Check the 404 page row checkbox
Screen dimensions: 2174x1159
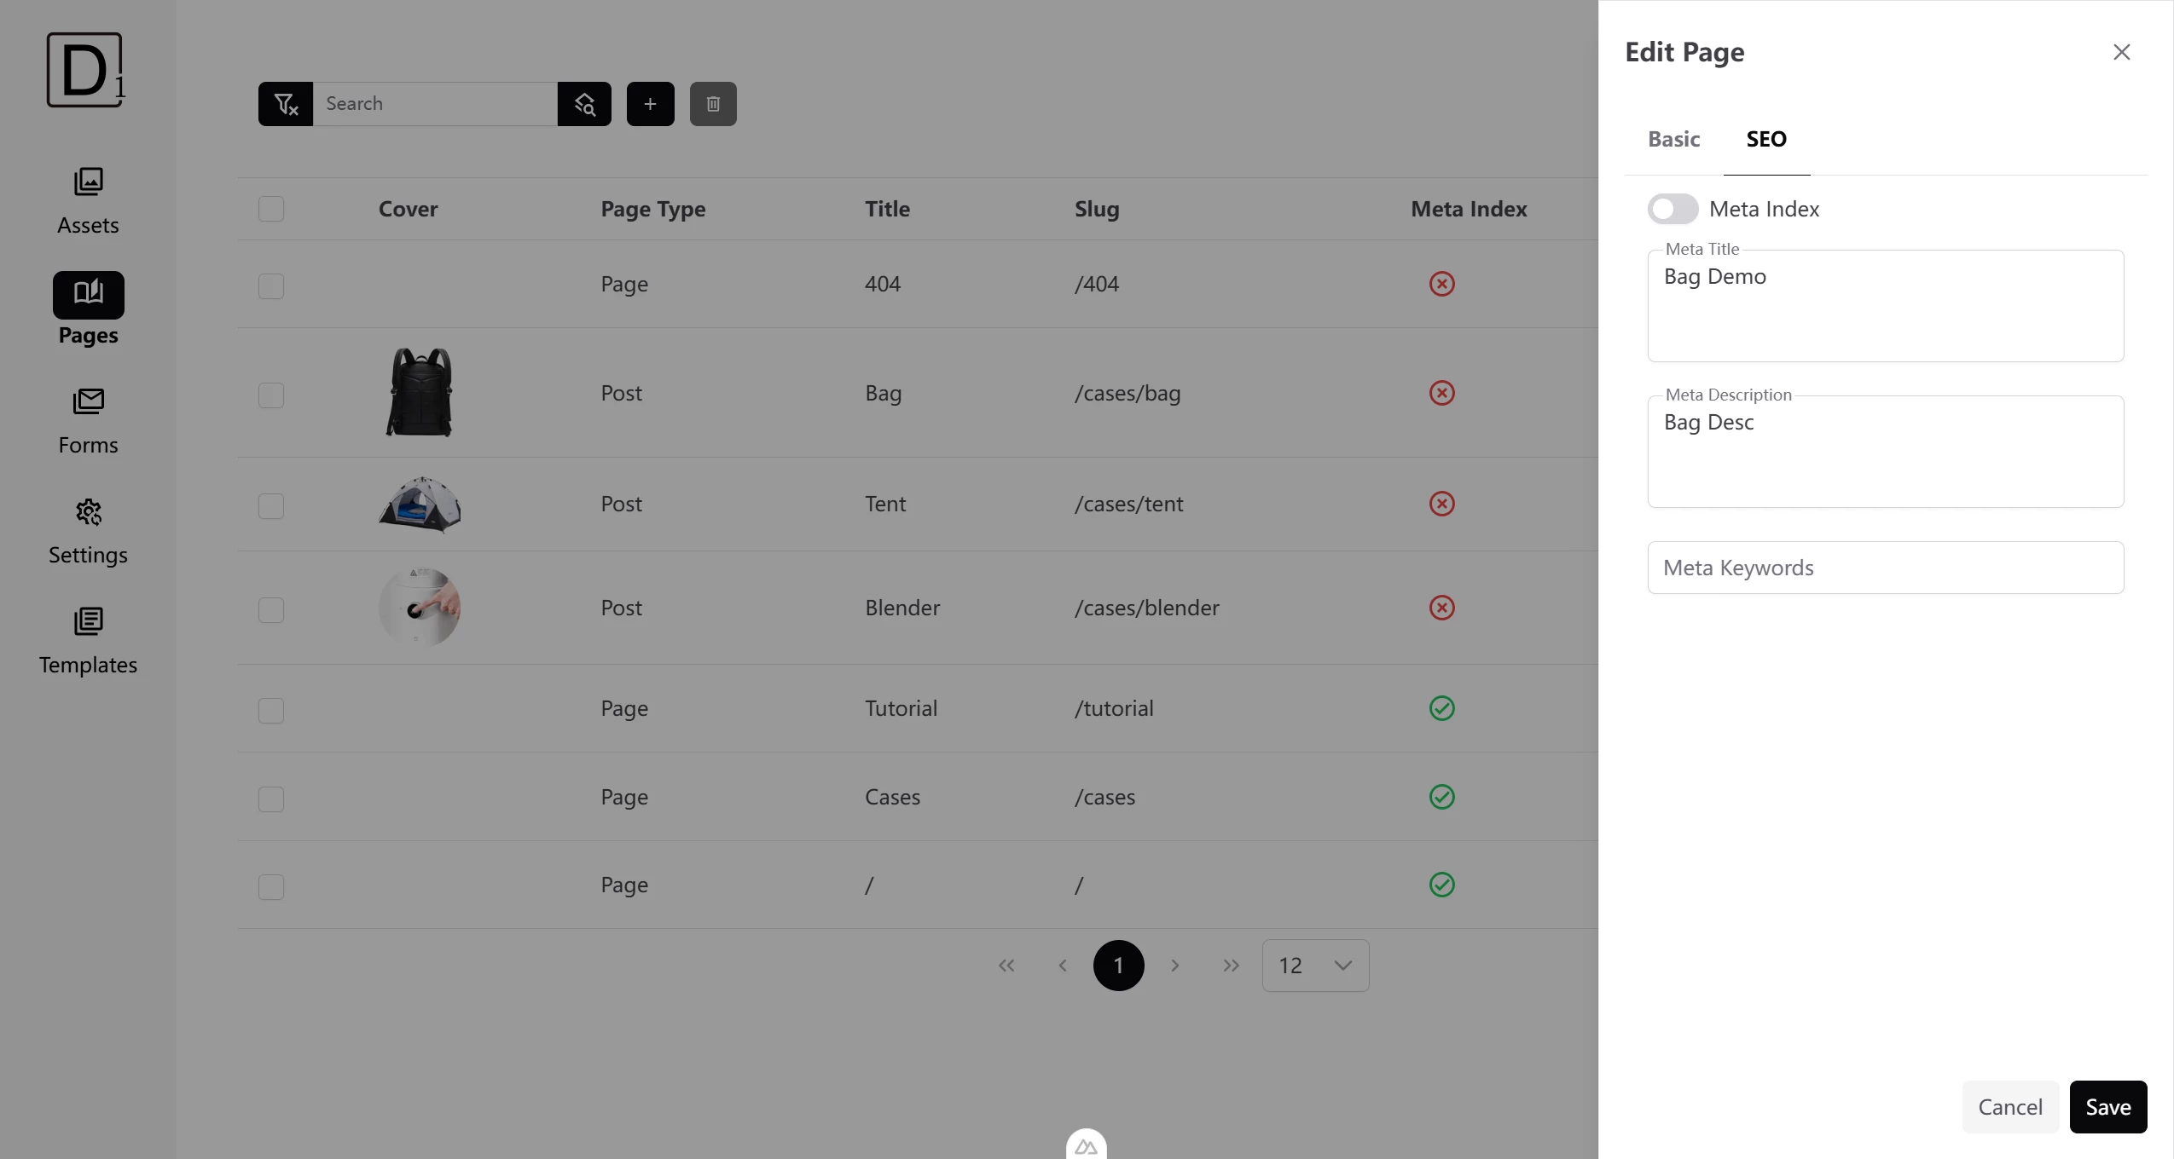click(271, 285)
